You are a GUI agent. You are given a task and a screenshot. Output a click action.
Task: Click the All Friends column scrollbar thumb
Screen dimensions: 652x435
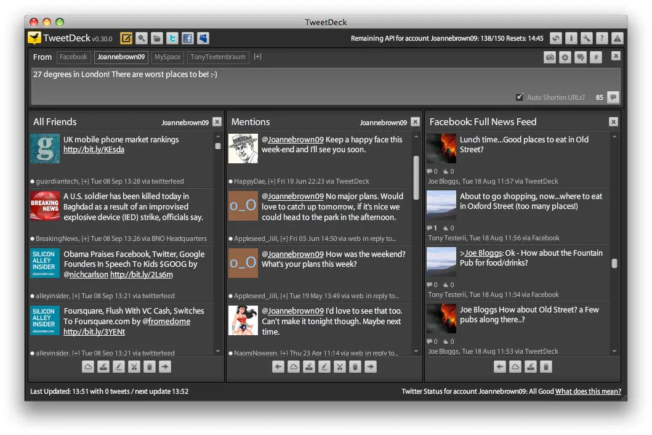[x=218, y=146]
